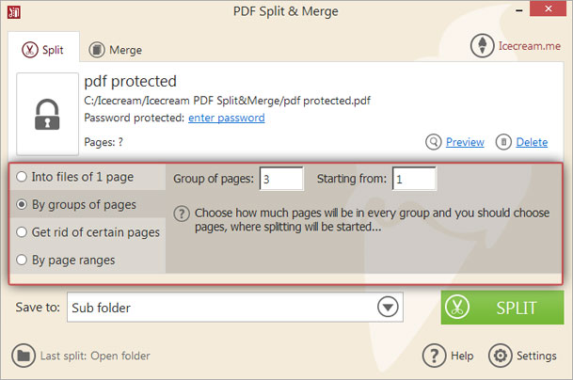Click the Group of pages input field
Viewport: 573px width, 380px height.
(281, 178)
